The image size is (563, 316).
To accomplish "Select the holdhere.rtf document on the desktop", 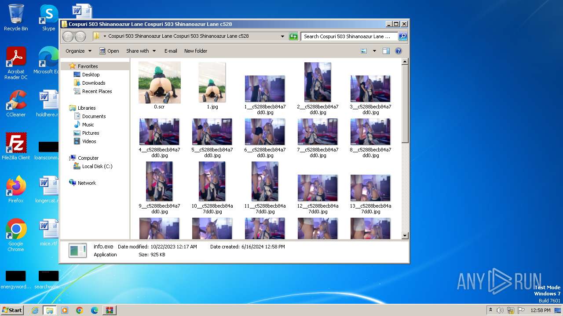I will coord(48,104).
